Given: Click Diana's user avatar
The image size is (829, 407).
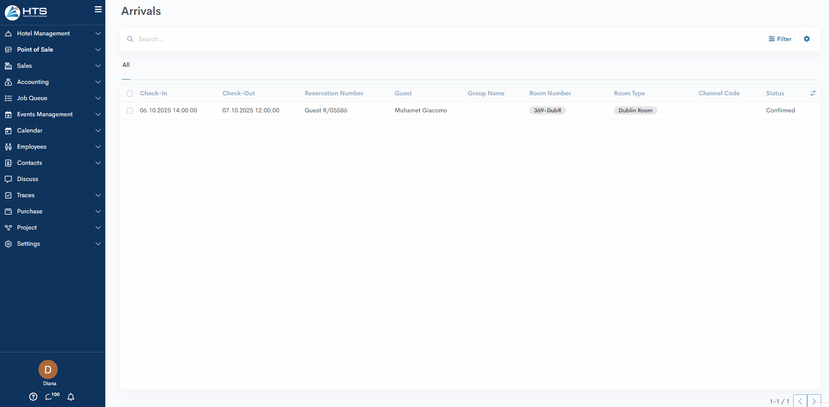Looking at the screenshot, I should point(48,369).
